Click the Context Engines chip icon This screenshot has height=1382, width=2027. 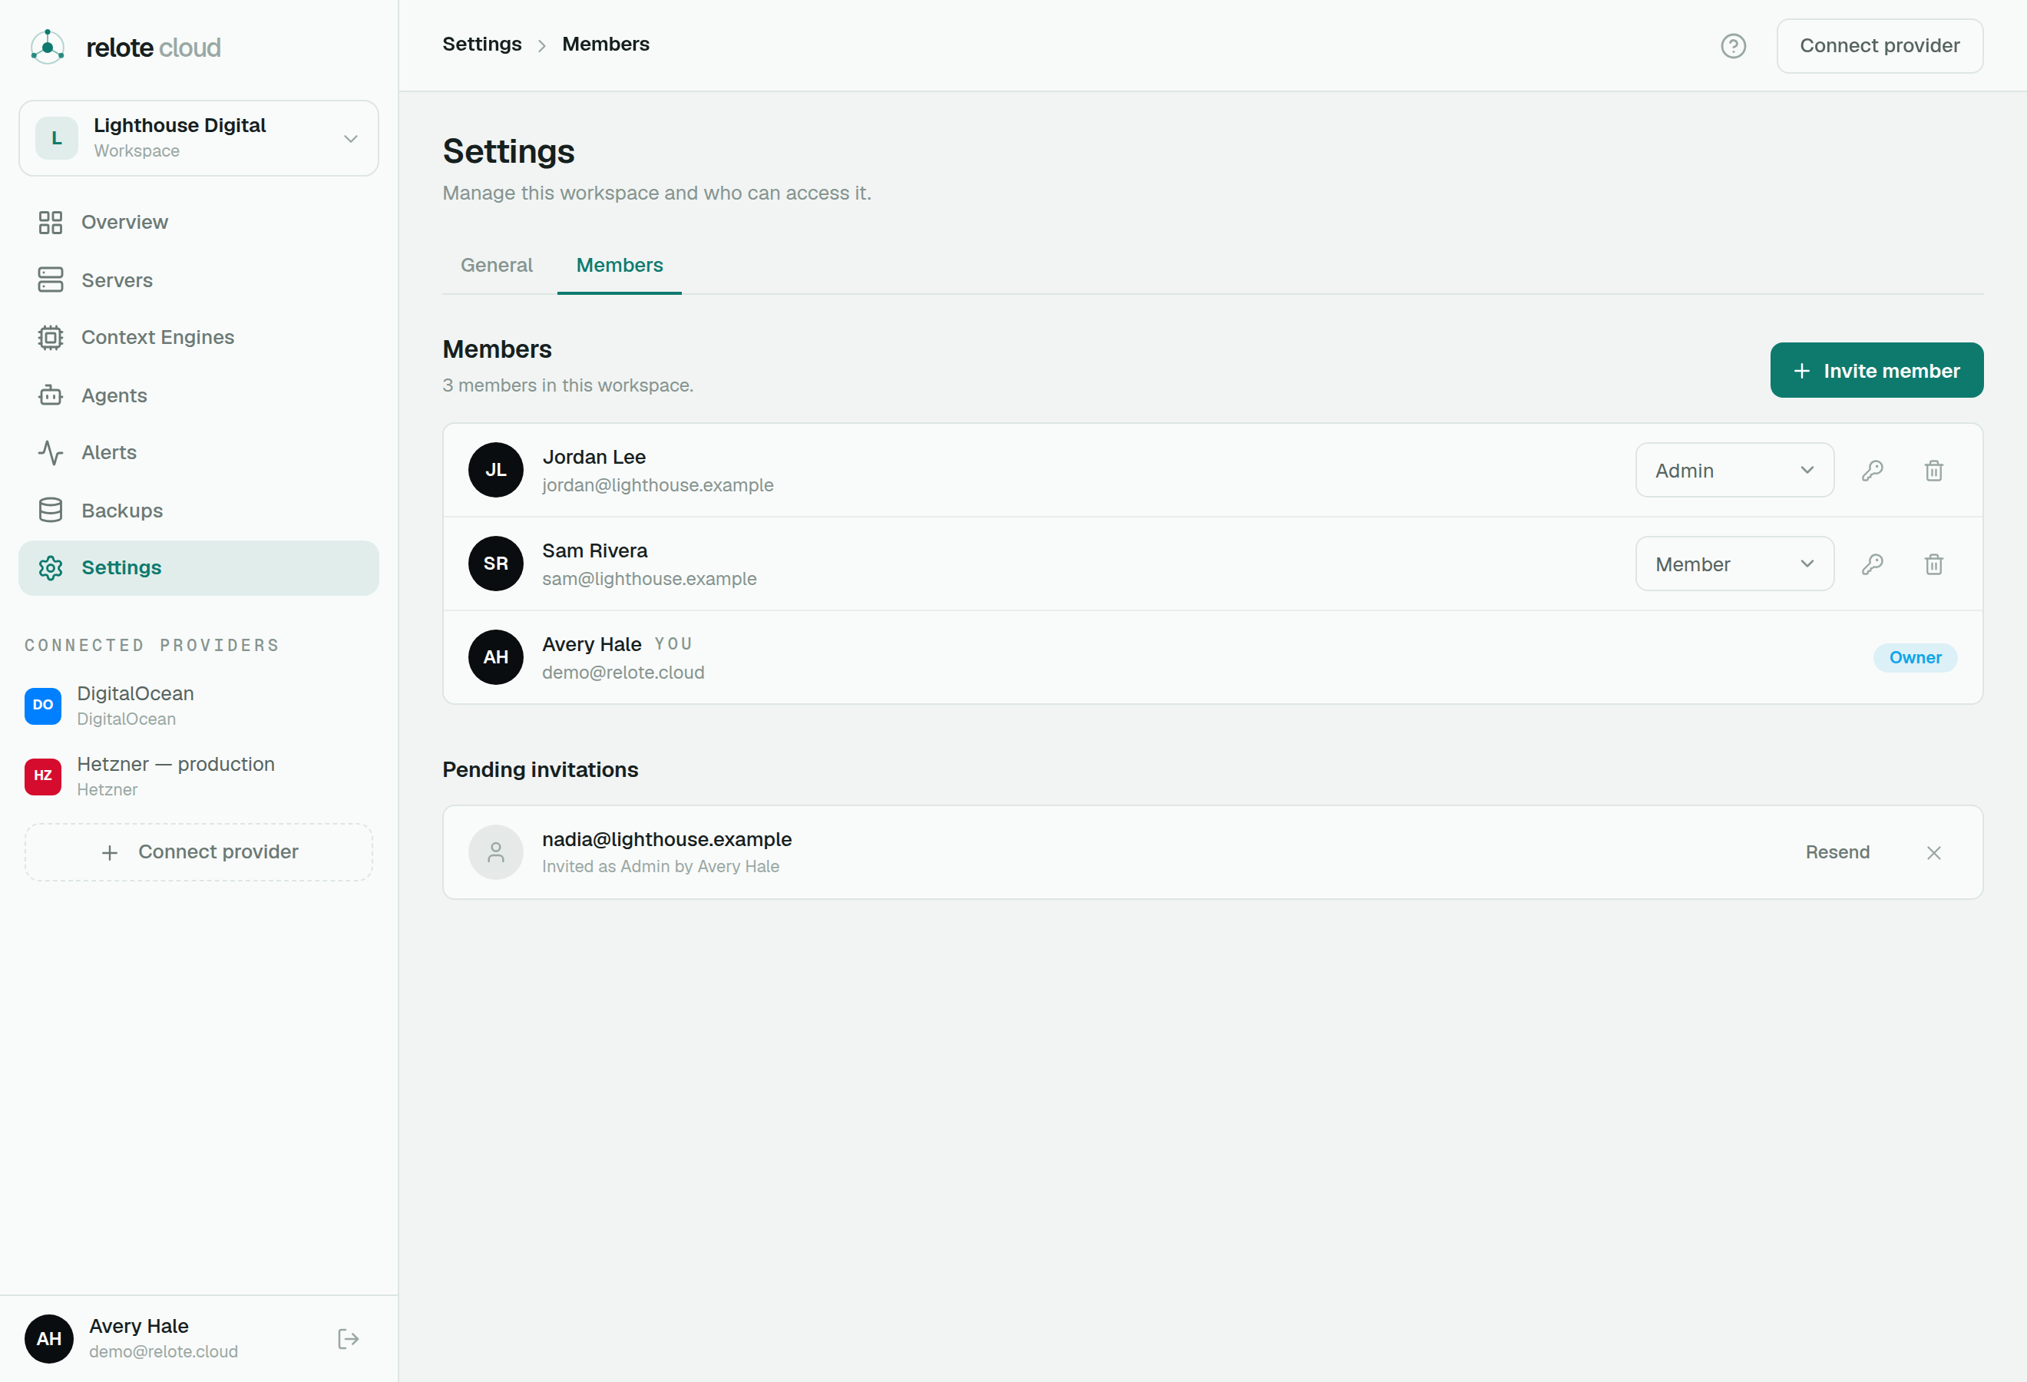point(51,337)
